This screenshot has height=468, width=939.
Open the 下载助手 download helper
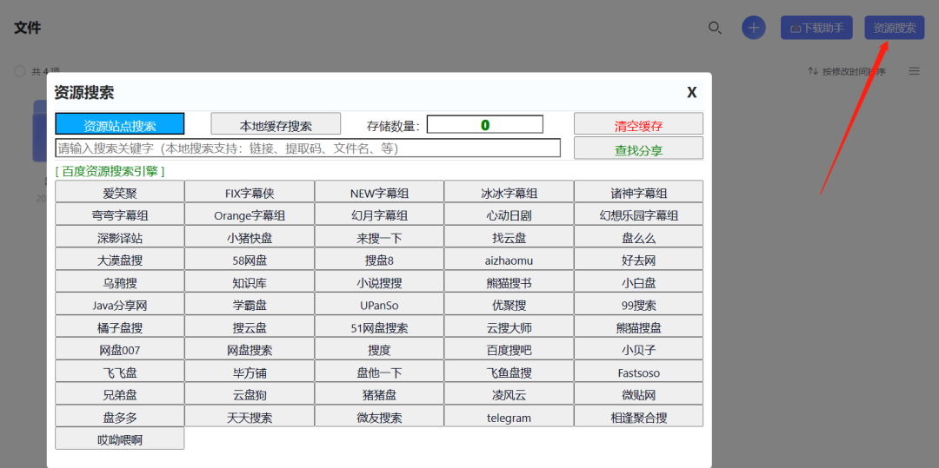tap(816, 28)
